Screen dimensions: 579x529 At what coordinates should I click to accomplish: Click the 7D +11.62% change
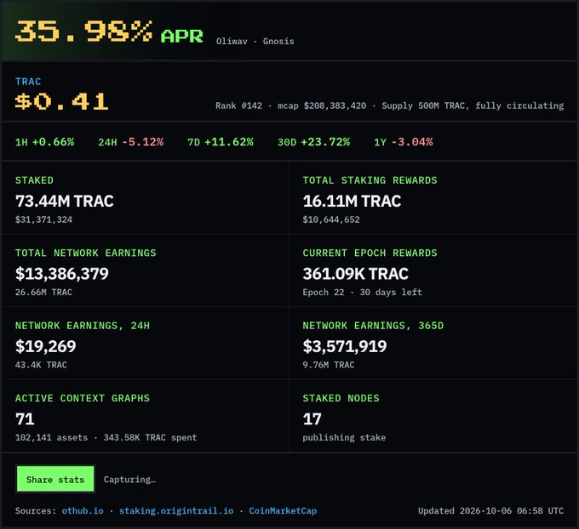tap(221, 142)
